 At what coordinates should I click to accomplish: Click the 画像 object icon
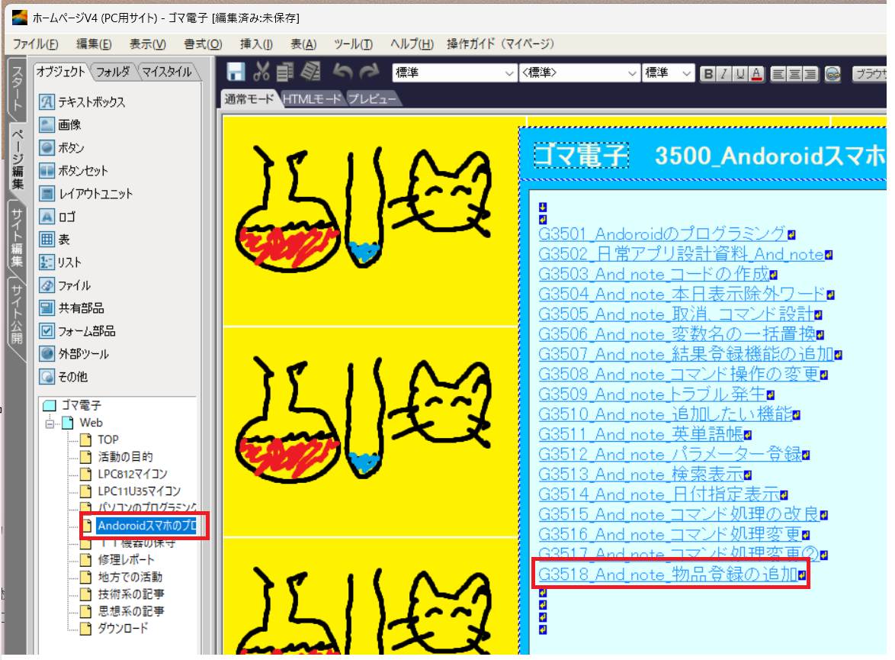(x=47, y=124)
